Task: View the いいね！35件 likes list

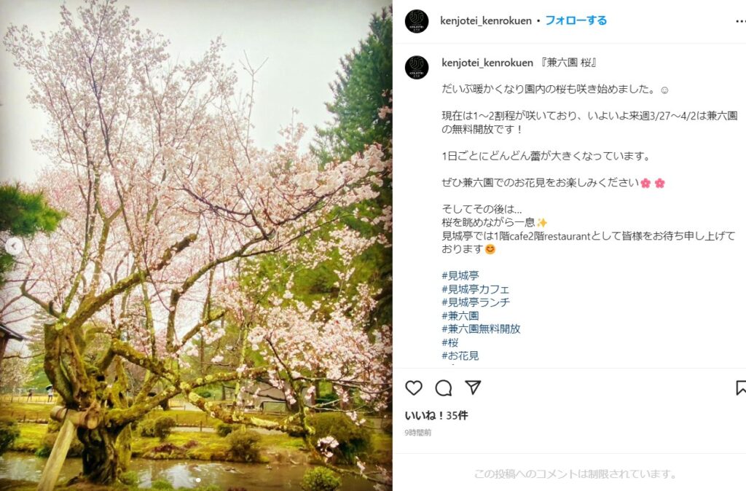Action: coord(436,415)
